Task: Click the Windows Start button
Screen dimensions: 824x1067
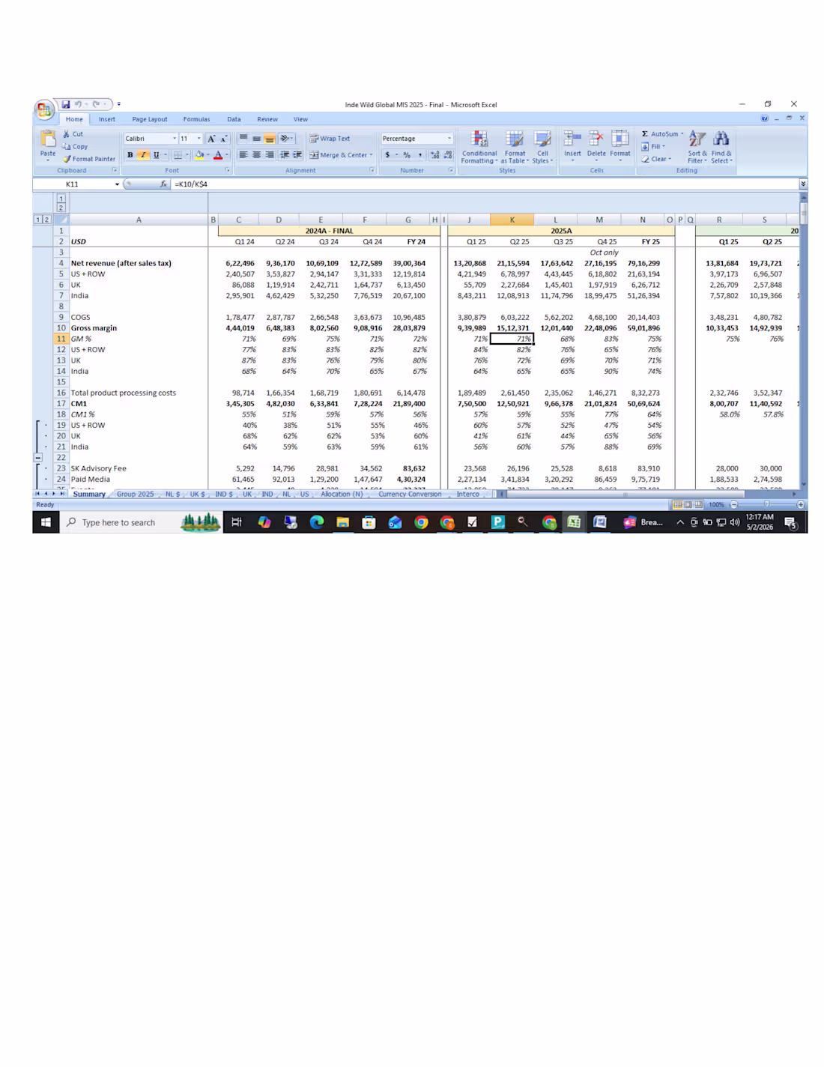Action: [46, 522]
